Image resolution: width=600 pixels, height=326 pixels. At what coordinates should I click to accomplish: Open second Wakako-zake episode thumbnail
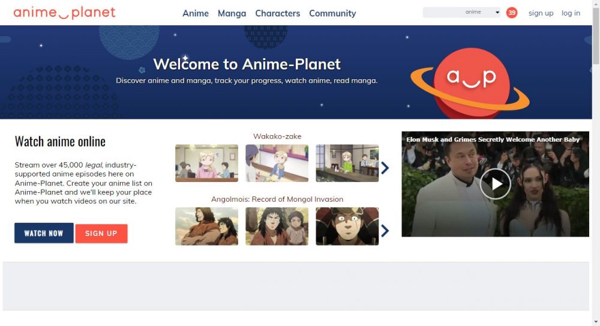pos(277,163)
